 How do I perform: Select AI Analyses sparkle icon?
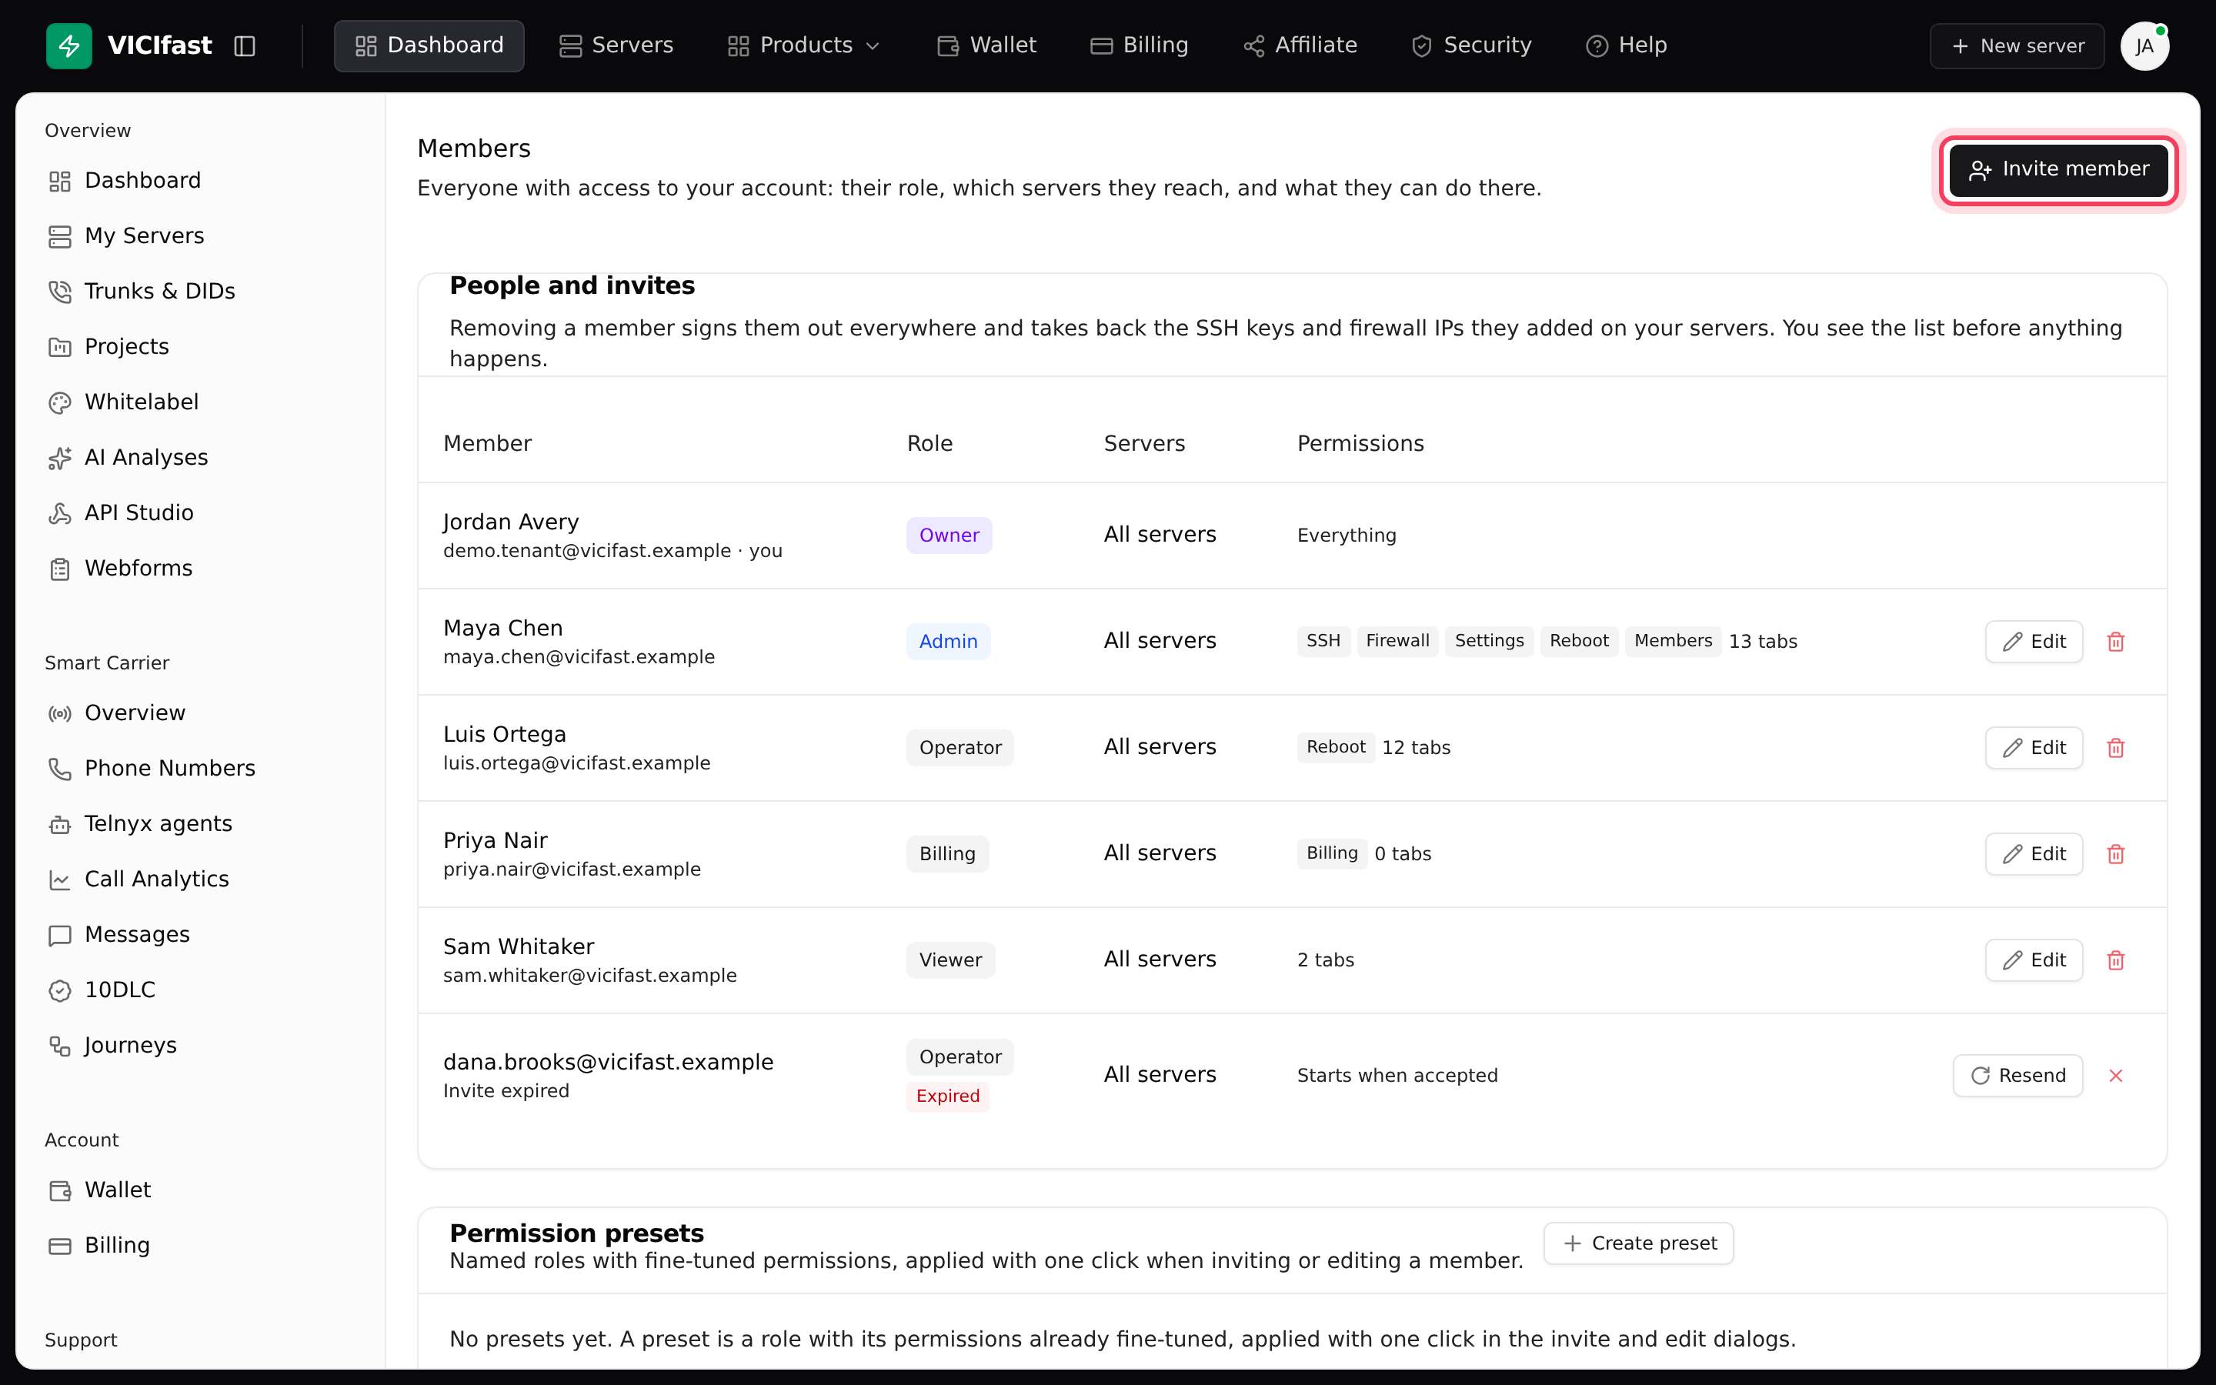pyautogui.click(x=59, y=458)
